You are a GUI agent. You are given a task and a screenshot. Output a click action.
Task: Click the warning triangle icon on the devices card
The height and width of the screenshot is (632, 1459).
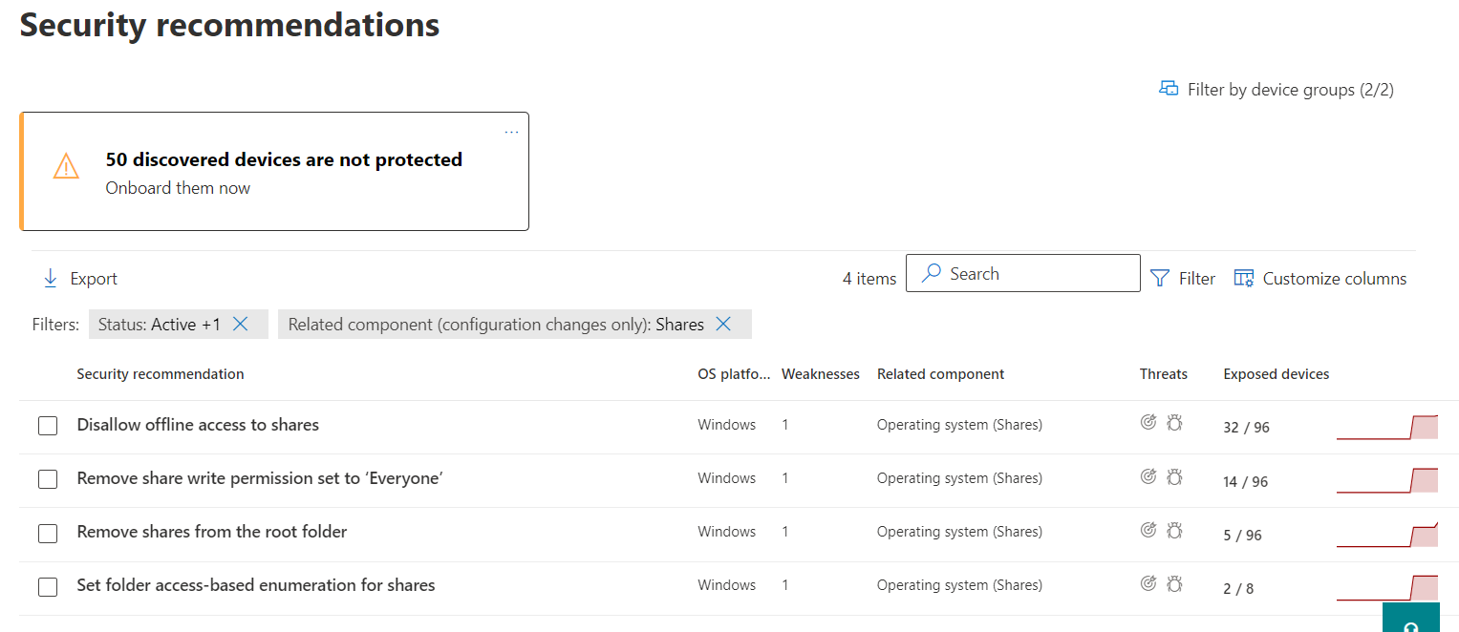(66, 167)
